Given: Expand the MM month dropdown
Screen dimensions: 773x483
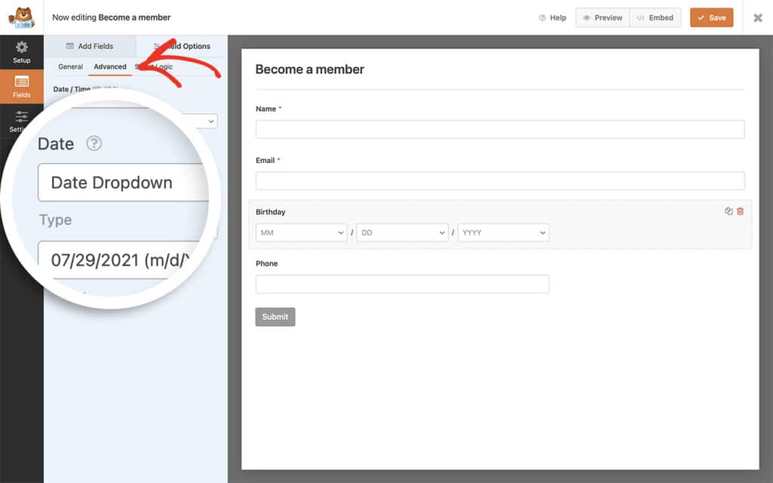Looking at the screenshot, I should [301, 232].
